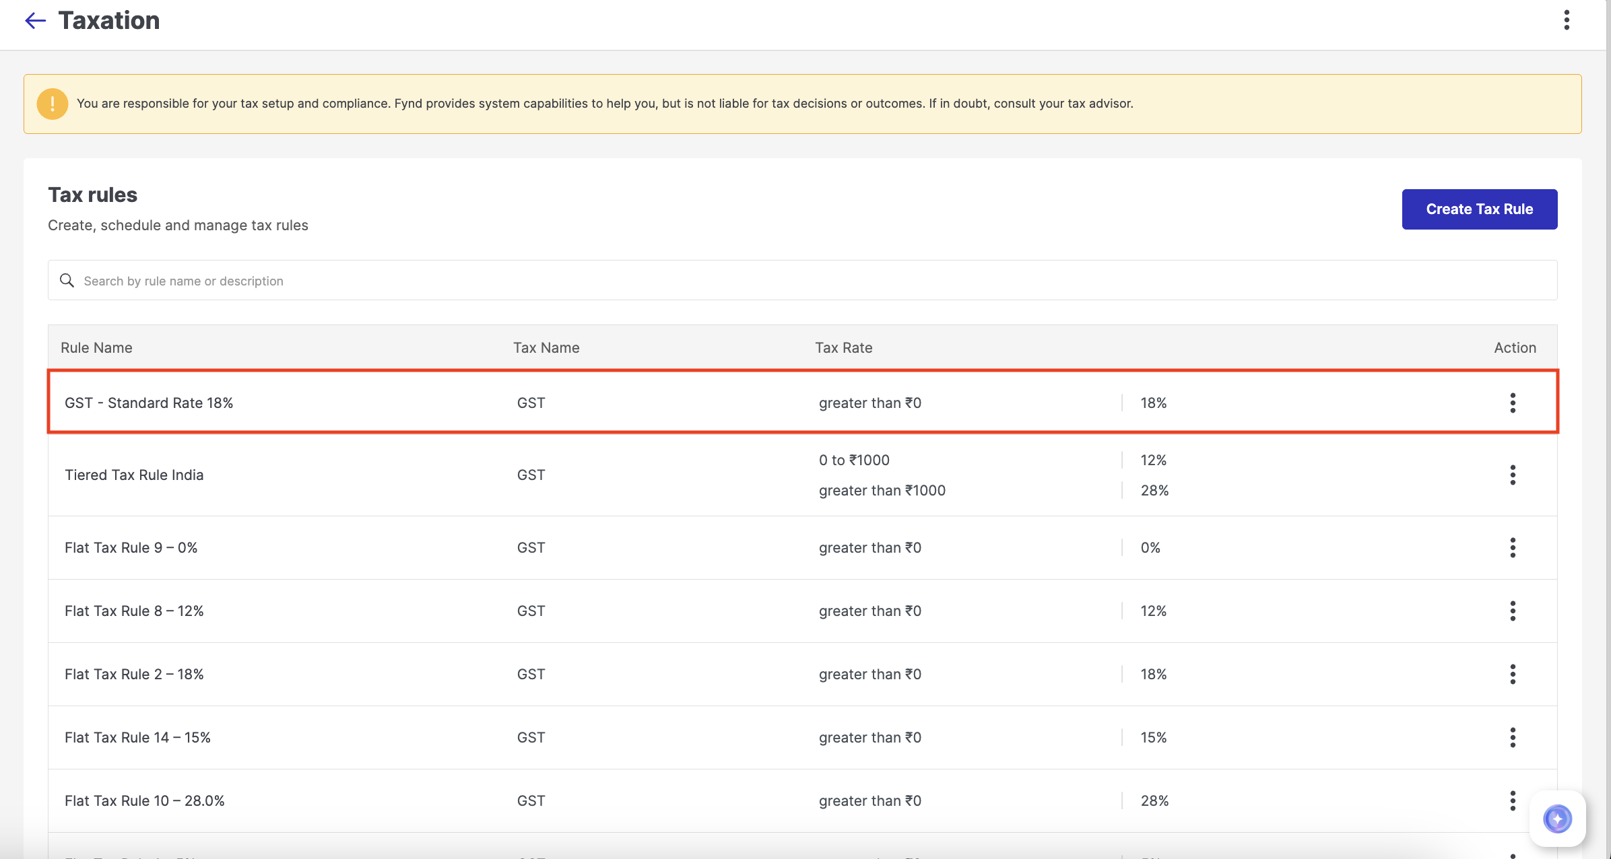
Task: Open actions menu for Tiered Tax Rule India
Action: click(x=1513, y=475)
